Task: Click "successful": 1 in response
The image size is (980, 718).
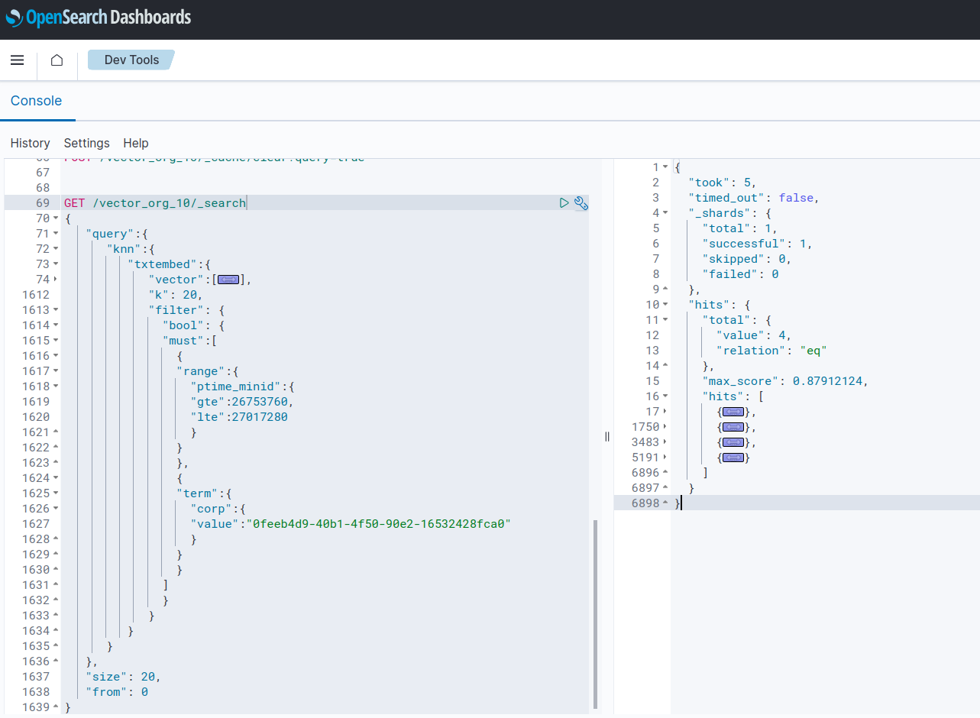Action: [758, 244]
